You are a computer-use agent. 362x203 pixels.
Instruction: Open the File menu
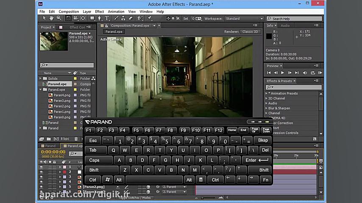(x=42, y=11)
